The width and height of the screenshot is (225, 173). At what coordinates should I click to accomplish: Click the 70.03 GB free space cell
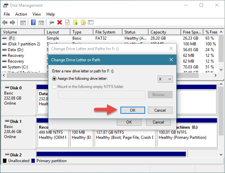[191, 67]
